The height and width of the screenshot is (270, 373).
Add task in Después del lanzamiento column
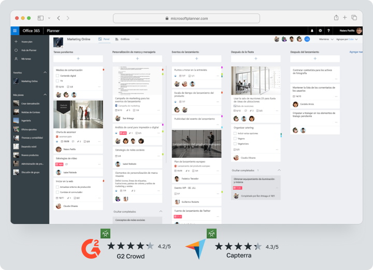(x=315, y=58)
